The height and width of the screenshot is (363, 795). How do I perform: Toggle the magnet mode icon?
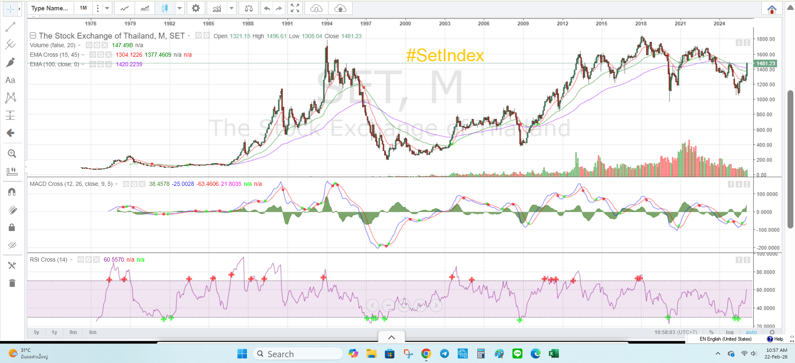(x=12, y=192)
